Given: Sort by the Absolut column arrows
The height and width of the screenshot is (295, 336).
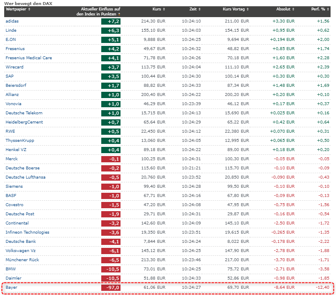Looking at the screenshot, I should click(x=293, y=9).
